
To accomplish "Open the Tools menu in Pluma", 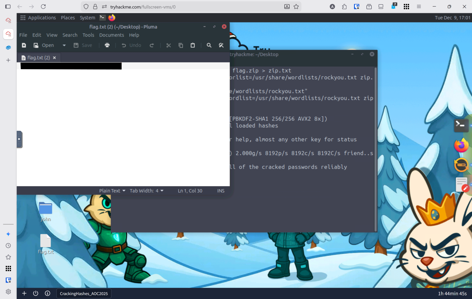I will 88,35.
